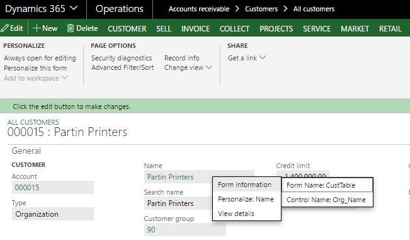The height and width of the screenshot is (240, 410).
Task: Click the plus New icon
Action: tap(37, 28)
